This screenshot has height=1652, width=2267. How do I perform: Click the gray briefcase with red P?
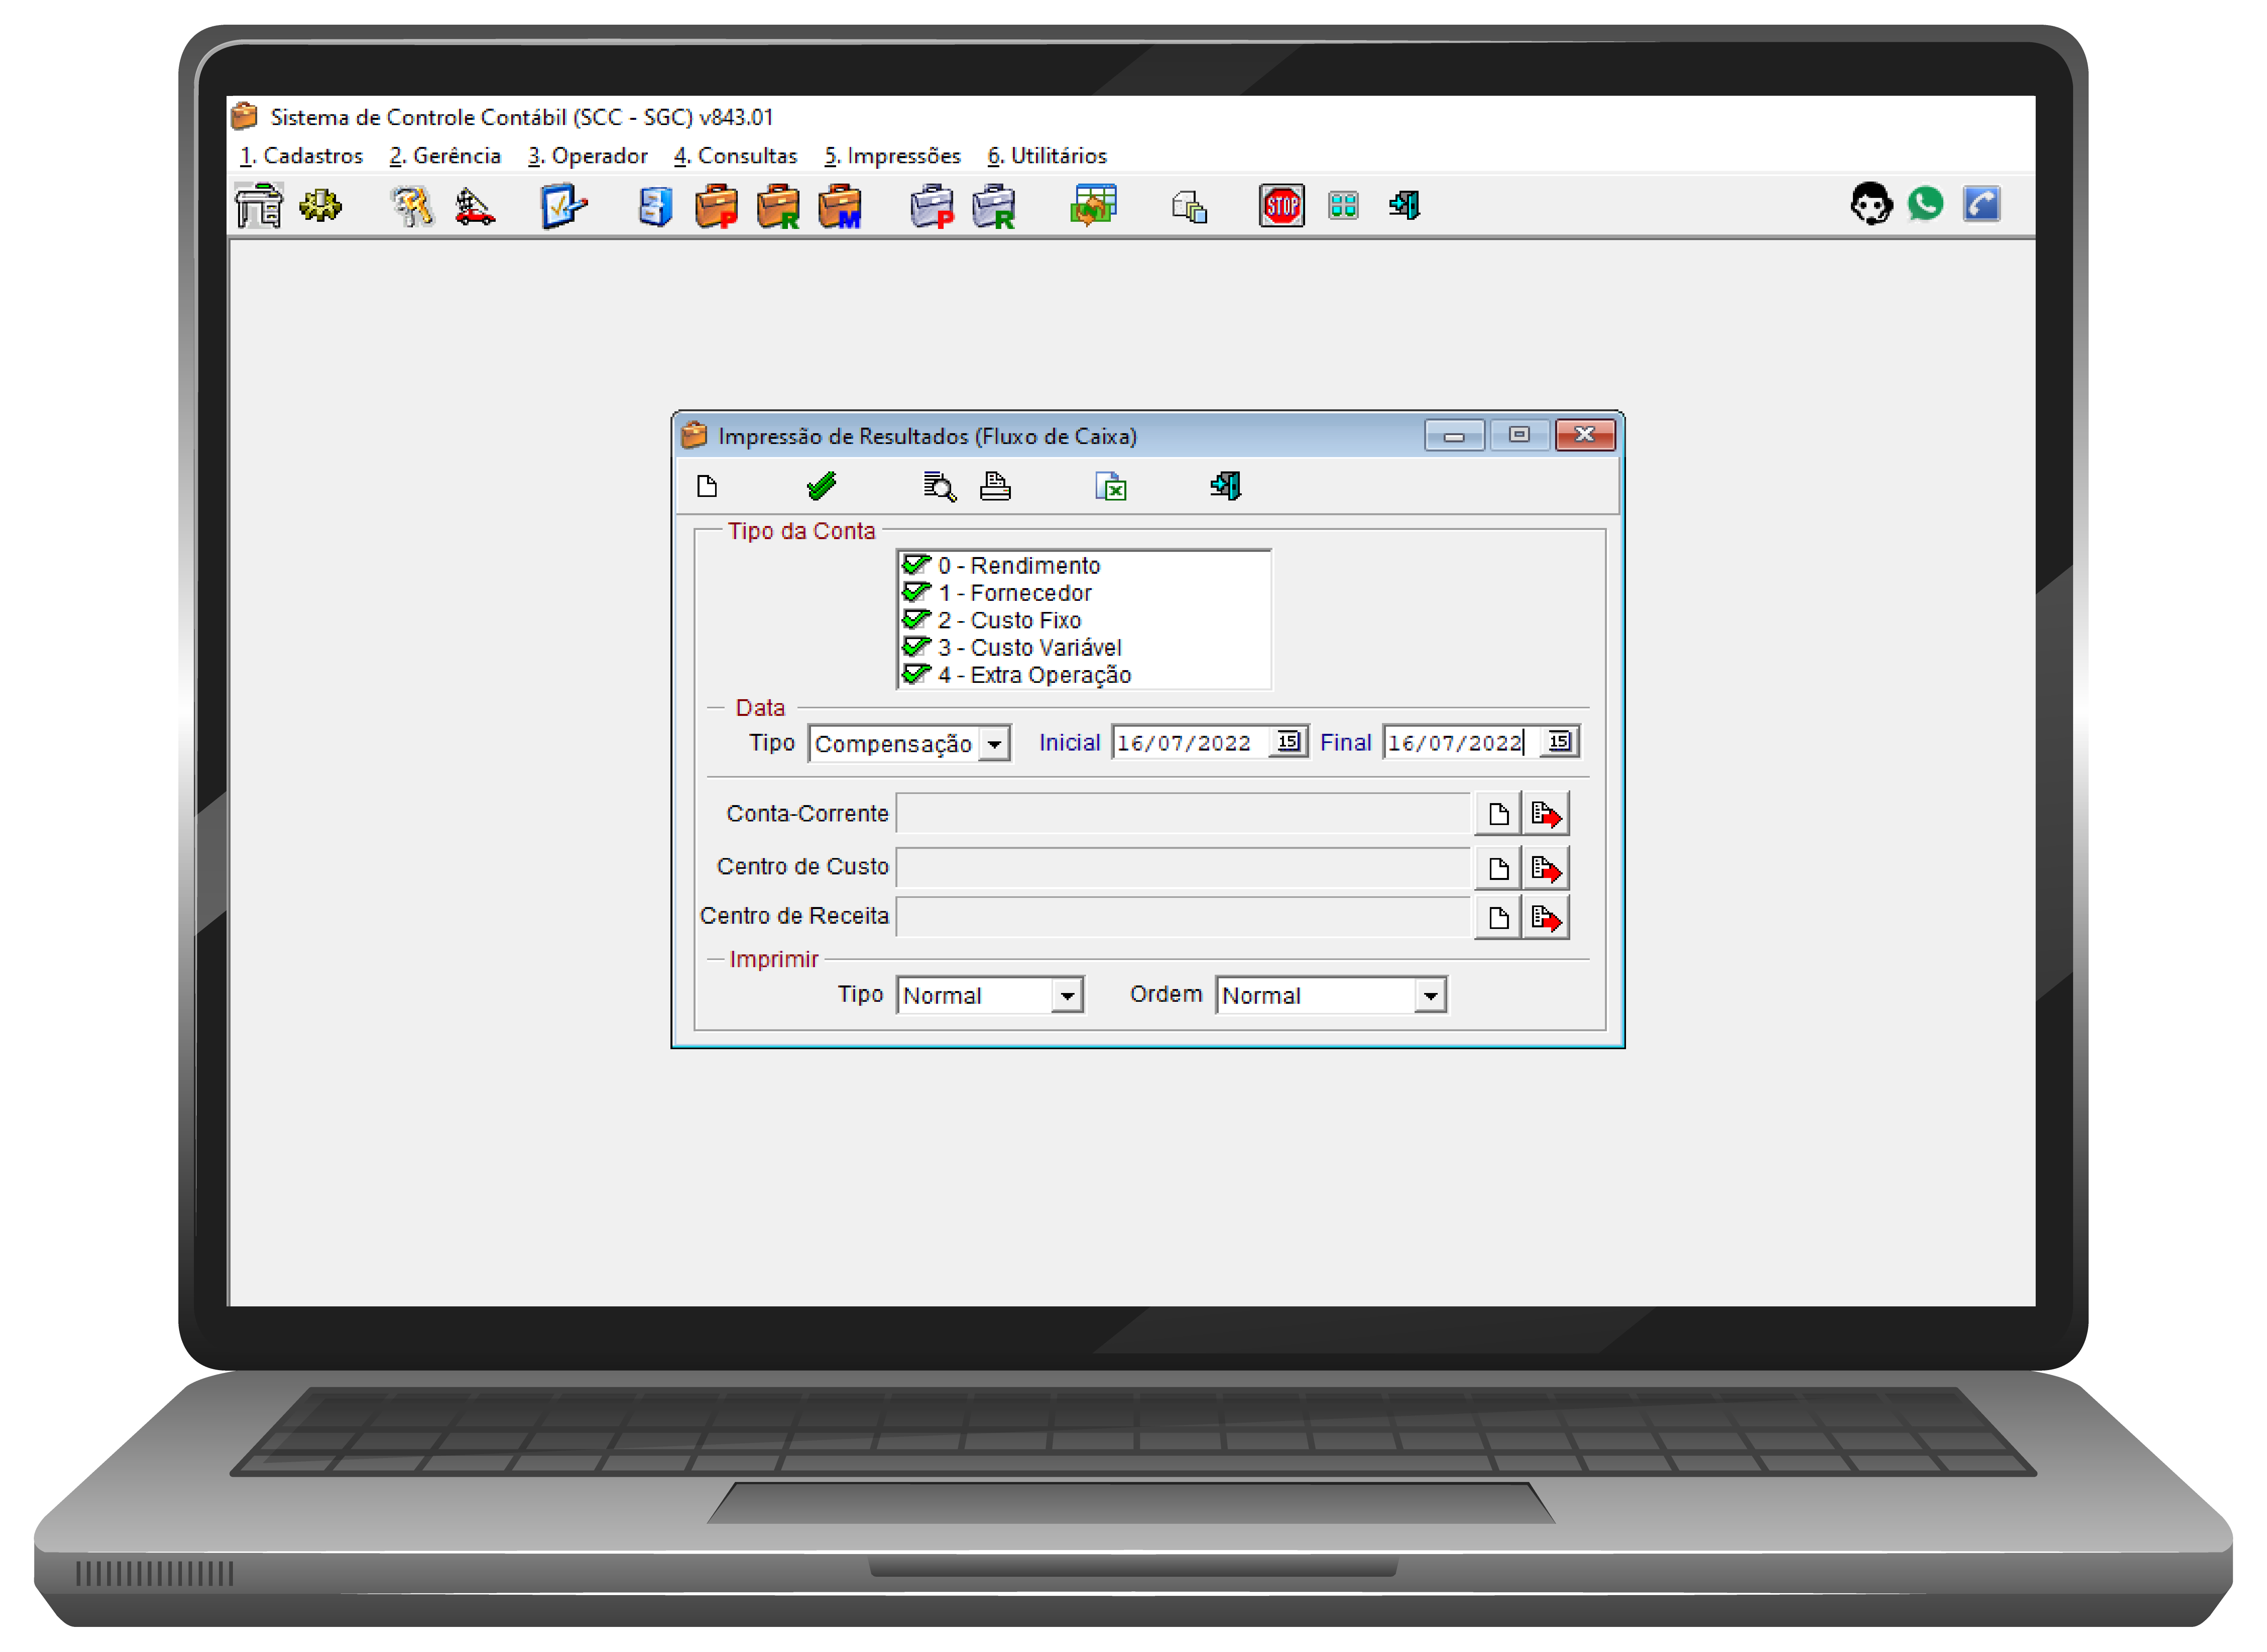point(932,206)
